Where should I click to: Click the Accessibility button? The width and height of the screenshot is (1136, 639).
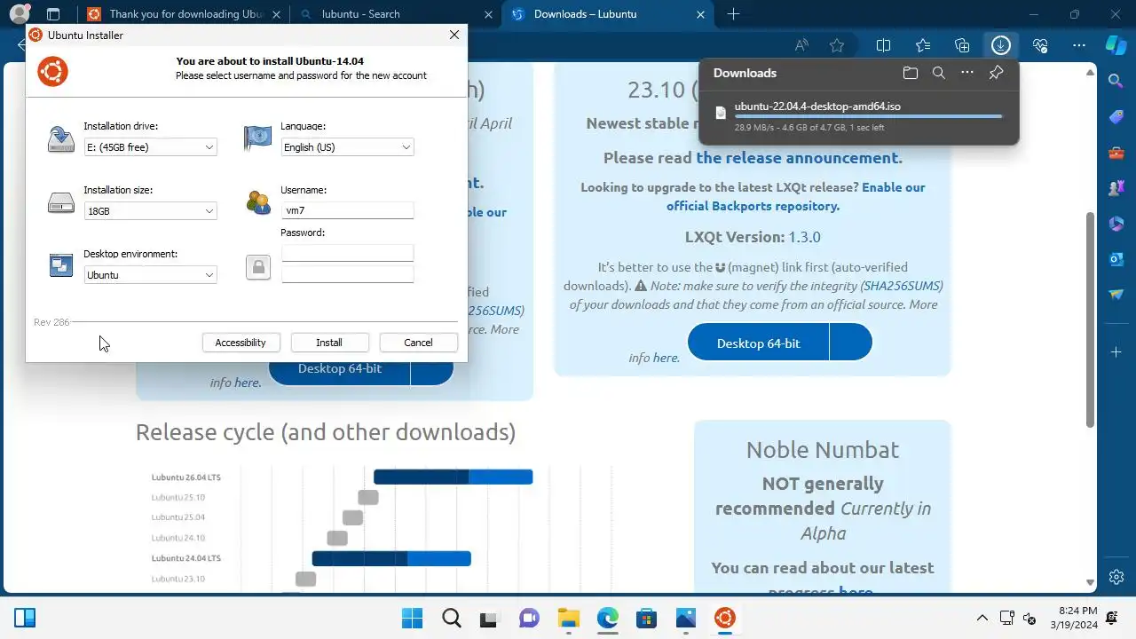[241, 343]
